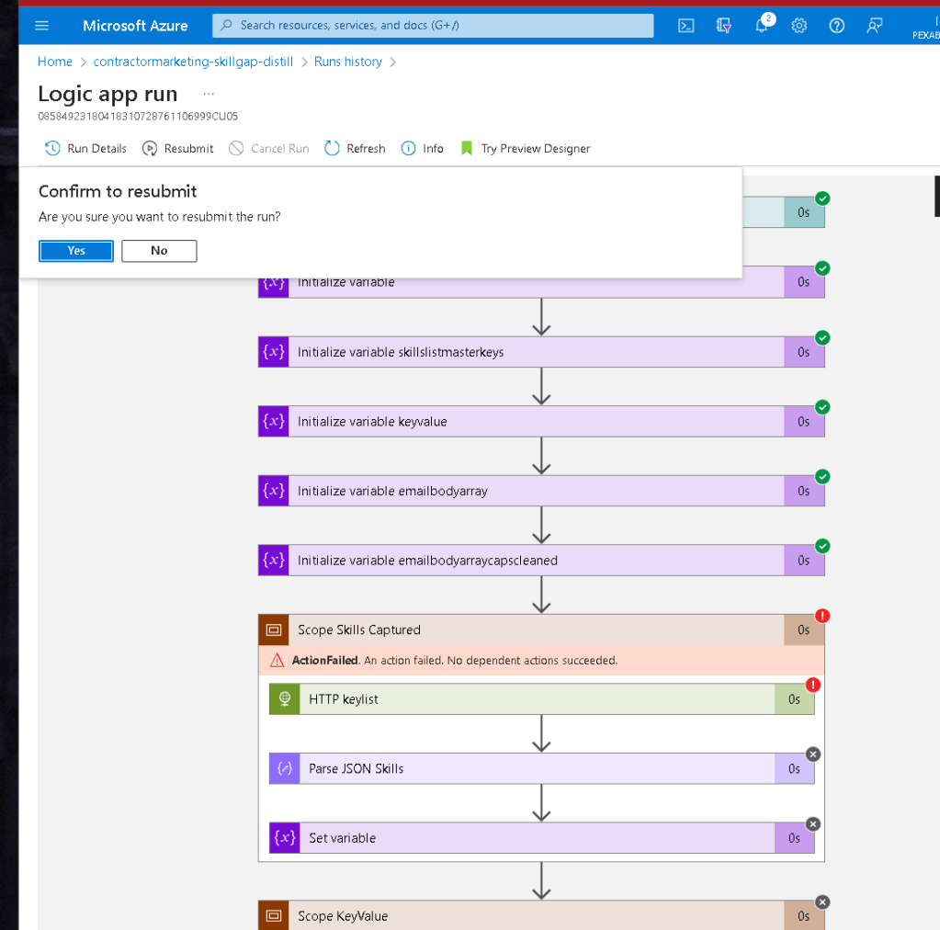Click Resubmit toolbar button
This screenshot has height=930, width=940.
point(178,148)
